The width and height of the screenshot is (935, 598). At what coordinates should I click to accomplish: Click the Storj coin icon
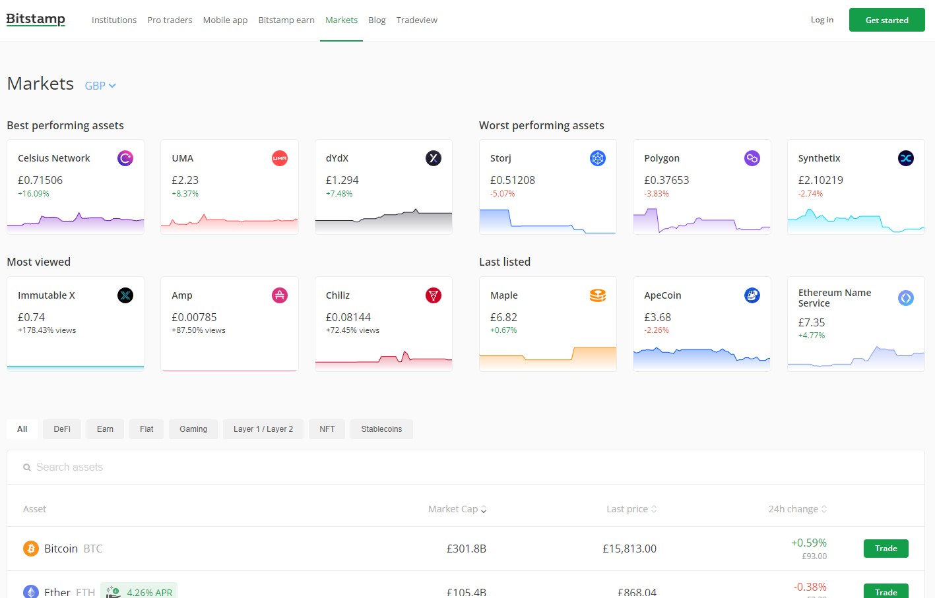tap(598, 158)
